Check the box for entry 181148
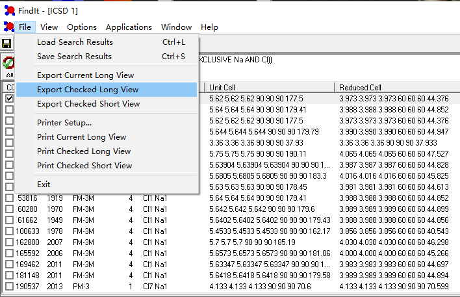 [x=9, y=276]
